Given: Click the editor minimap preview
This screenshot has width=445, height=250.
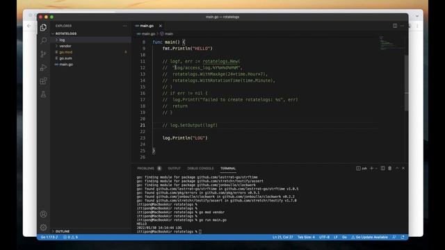Looking at the screenshot, I should point(391,43).
